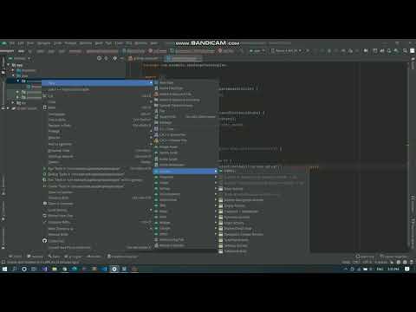Choose Basic Activity template
The width and height of the screenshot is (416, 312).
[233, 189]
